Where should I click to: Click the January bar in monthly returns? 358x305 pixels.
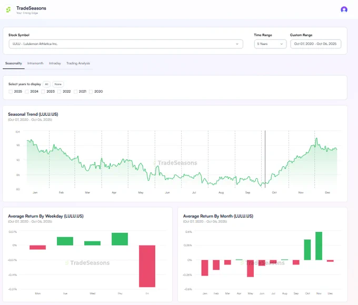pos(205,268)
